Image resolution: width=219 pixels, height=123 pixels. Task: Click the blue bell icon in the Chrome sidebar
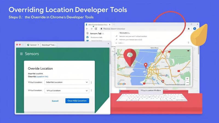(x=87, y=37)
